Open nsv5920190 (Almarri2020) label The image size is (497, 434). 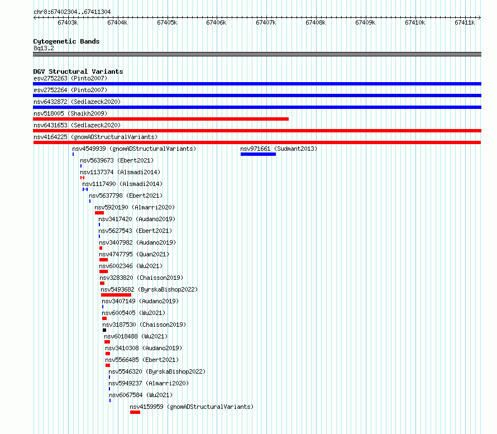(x=135, y=207)
